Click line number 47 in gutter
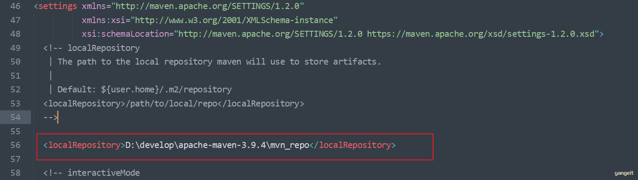Image resolution: width=638 pixels, height=180 pixels. (15, 20)
